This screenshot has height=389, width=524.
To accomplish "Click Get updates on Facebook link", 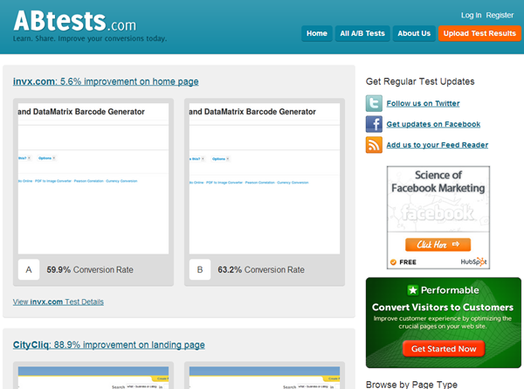I will (433, 124).
